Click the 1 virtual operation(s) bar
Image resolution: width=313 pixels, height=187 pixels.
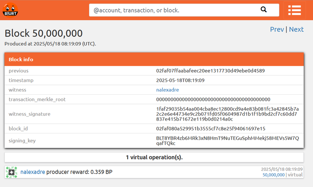point(154,157)
